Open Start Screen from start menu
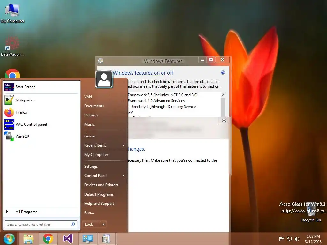 click(x=41, y=87)
